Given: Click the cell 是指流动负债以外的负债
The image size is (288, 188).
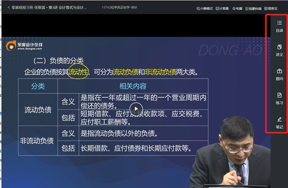Looking at the screenshot, I should point(143,133).
